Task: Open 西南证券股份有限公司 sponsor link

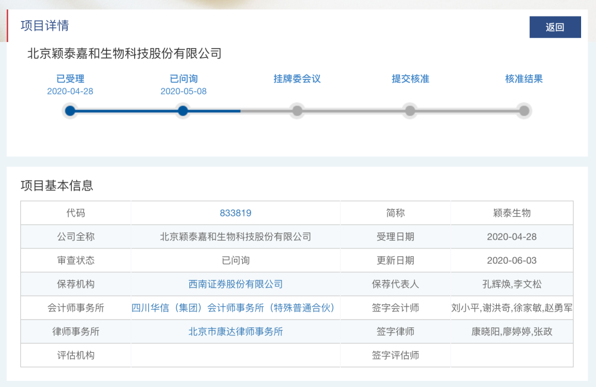Action: [x=235, y=284]
